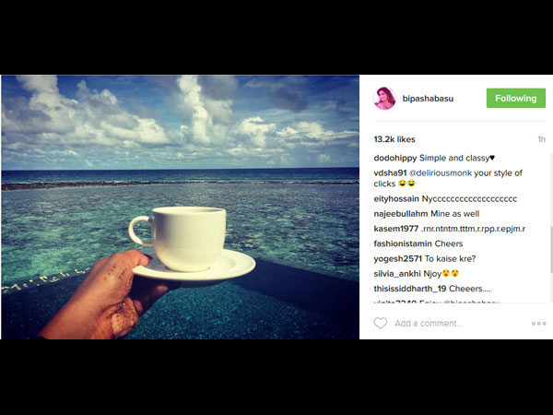The width and height of the screenshot is (553, 415).
Task: Open fashionistamin commenter profile
Action: (403, 243)
